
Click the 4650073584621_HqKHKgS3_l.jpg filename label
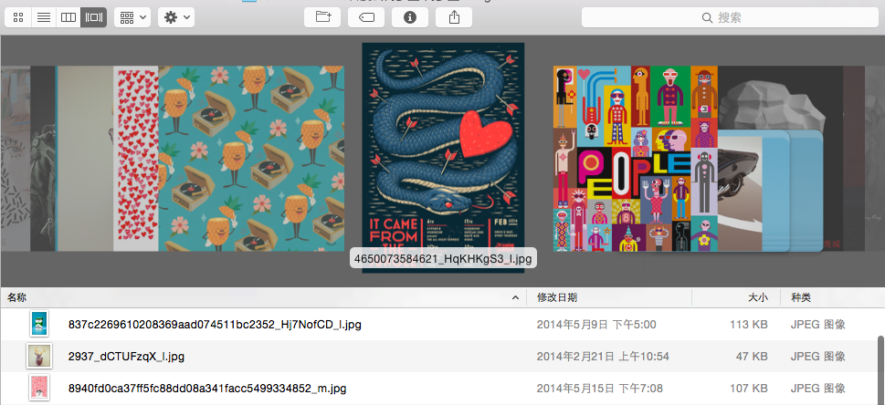point(443,259)
